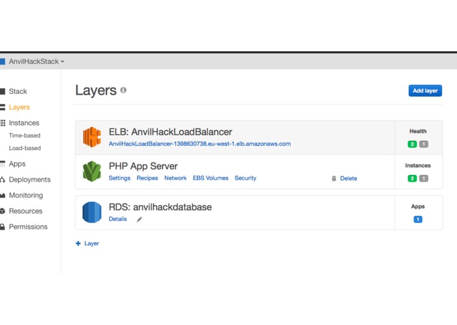
Task: Open Details for RDS anvilhackdatabase
Action: pyautogui.click(x=118, y=219)
